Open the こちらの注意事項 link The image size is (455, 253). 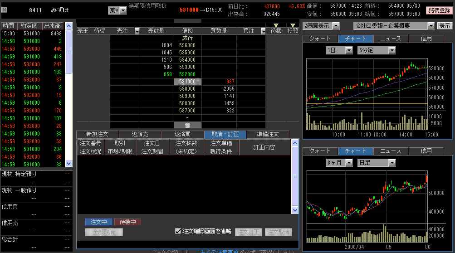[216, 251]
